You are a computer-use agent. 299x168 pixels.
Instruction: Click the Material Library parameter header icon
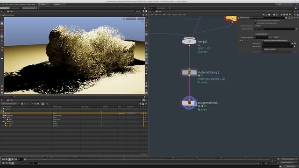click(239, 18)
